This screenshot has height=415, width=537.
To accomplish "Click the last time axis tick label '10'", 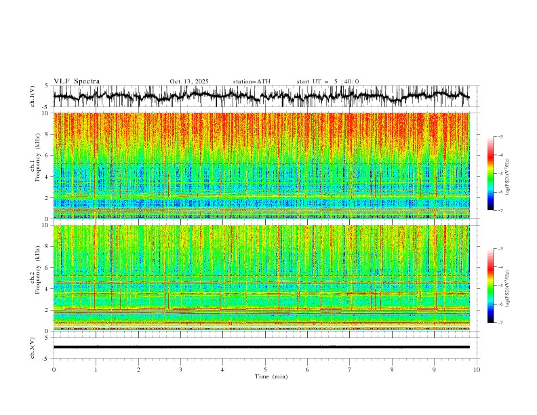I will [477, 370].
